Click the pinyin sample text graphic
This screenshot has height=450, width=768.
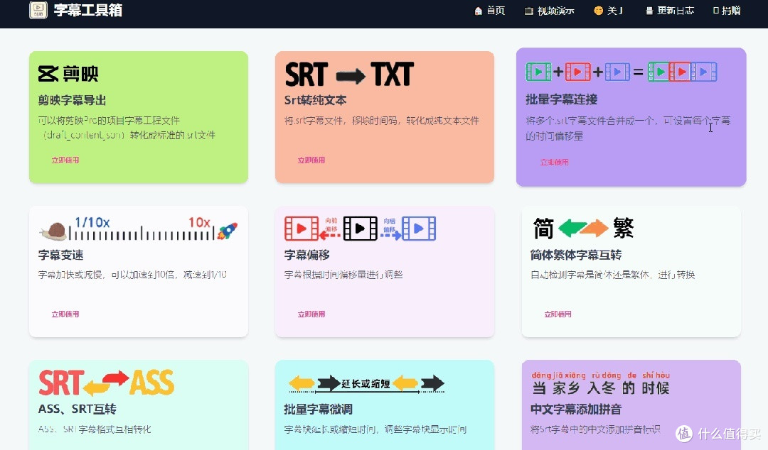tap(601, 383)
